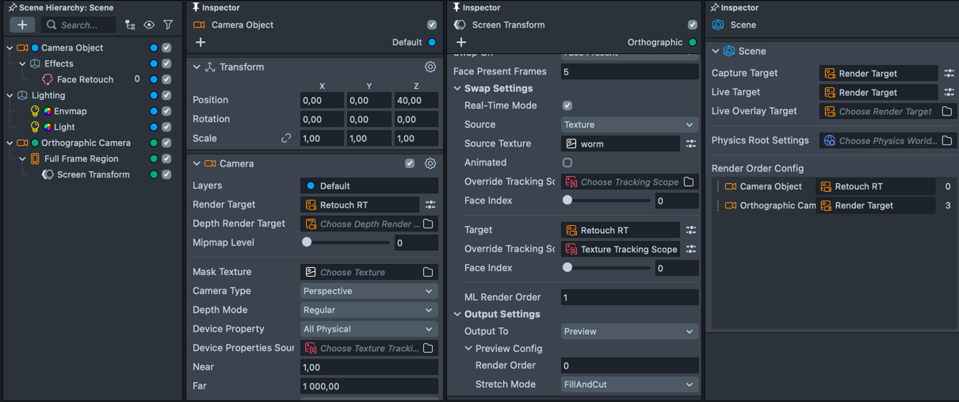Viewport: 959px width, 402px height.
Task: Click the scale link/lock proportions icon
Action: pyautogui.click(x=286, y=139)
